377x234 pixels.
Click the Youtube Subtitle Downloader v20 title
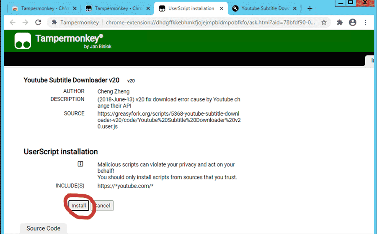(x=71, y=80)
